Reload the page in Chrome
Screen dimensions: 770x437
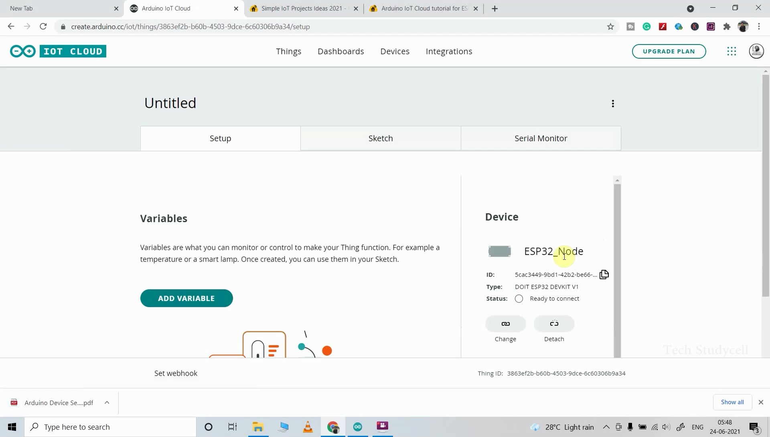pos(43,26)
